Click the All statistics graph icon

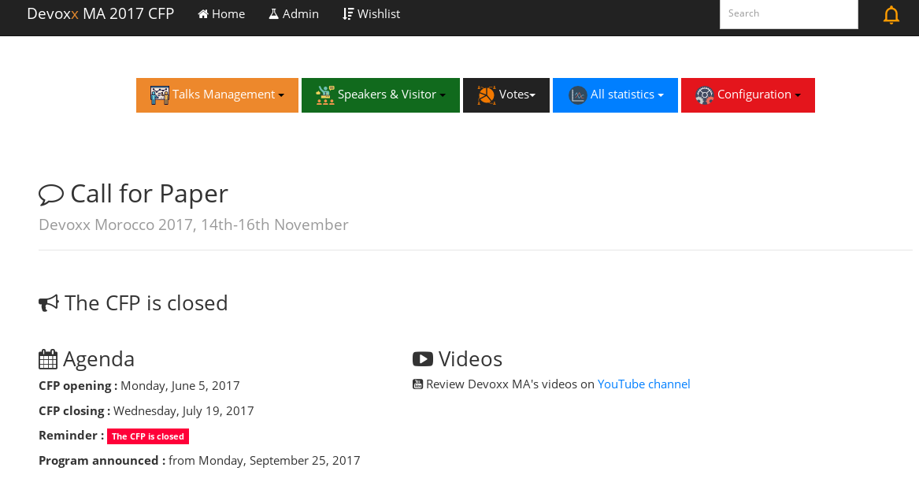[x=577, y=95]
